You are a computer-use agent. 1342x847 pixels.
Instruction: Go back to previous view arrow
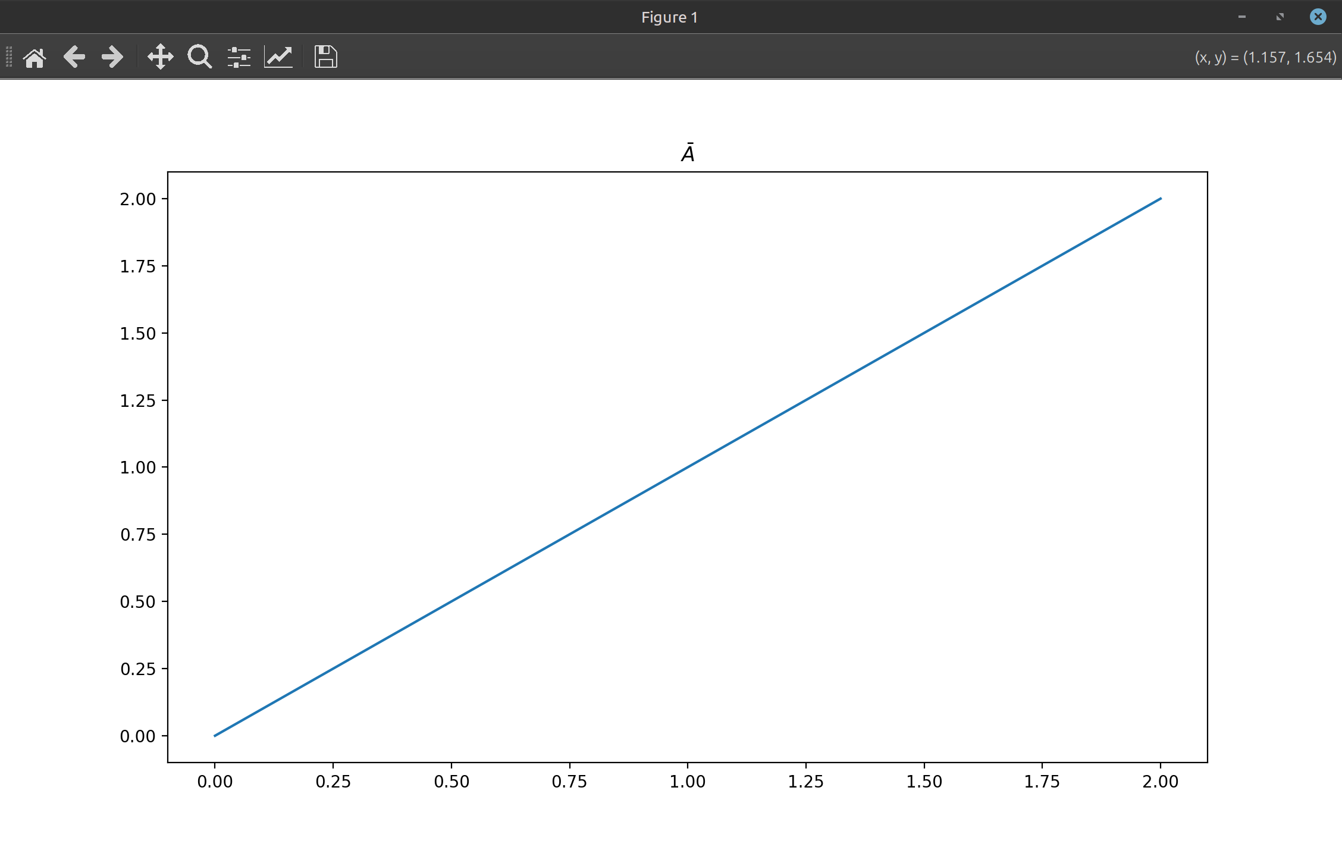pos(74,57)
